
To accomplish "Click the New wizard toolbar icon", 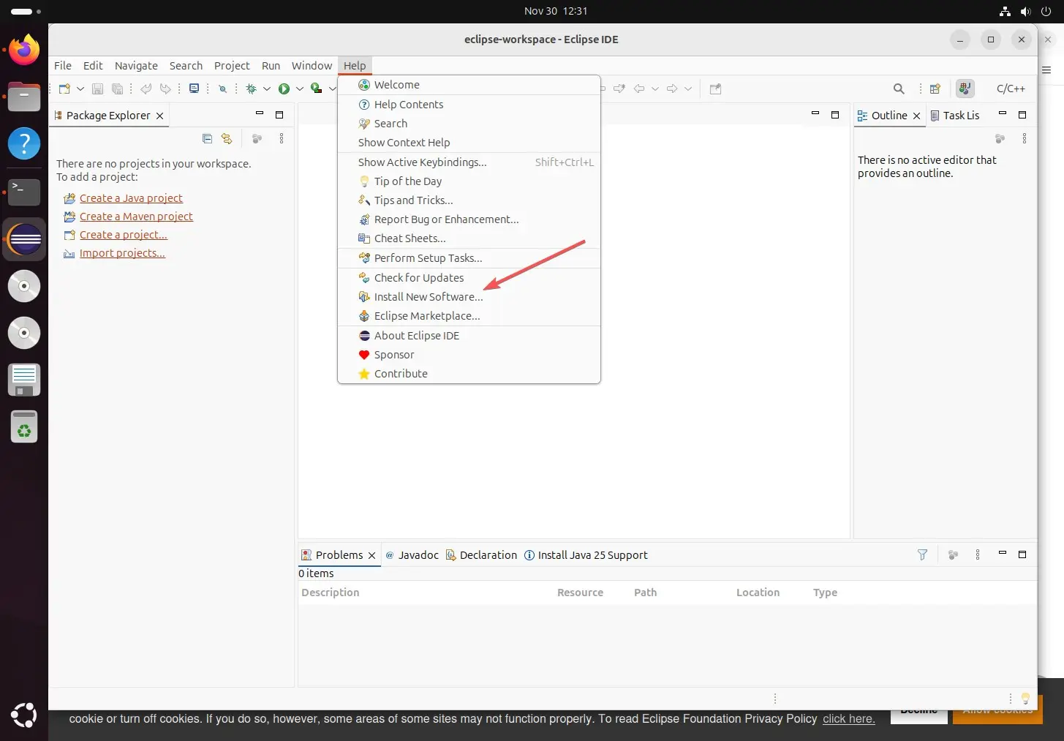I will tap(64, 89).
